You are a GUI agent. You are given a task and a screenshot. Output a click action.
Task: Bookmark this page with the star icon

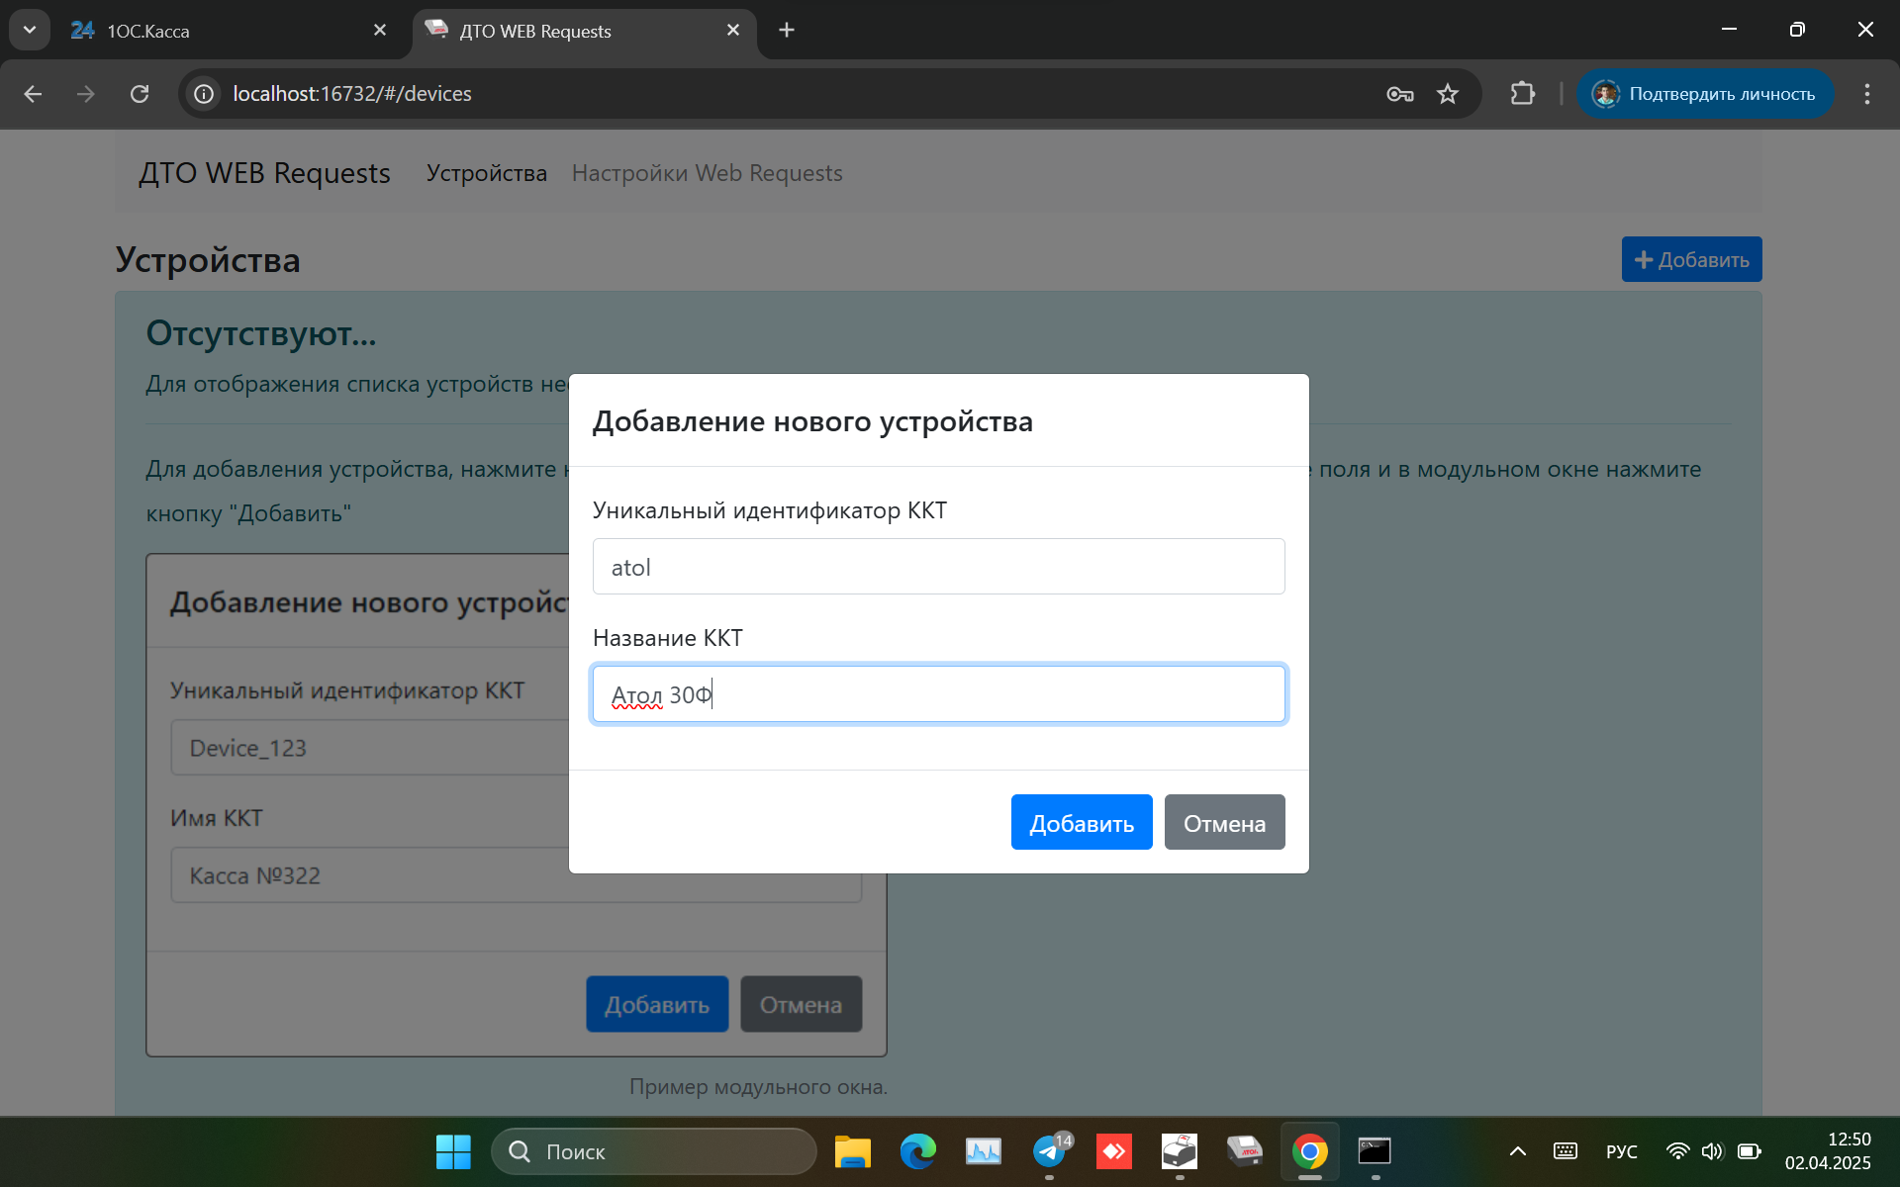pyautogui.click(x=1448, y=94)
